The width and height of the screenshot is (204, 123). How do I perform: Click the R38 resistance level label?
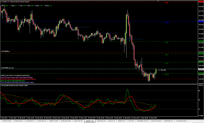167,3
